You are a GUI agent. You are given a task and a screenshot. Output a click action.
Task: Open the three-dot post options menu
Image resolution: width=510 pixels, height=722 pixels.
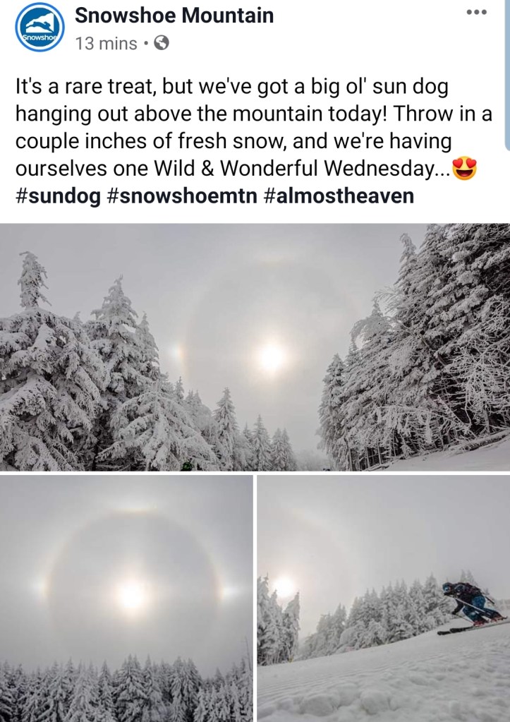tap(476, 13)
